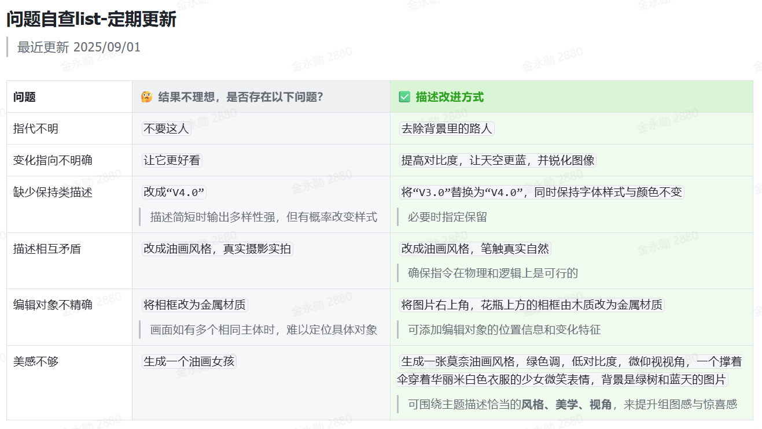Click the page title 问题自查list-定期更新

pos(91,20)
